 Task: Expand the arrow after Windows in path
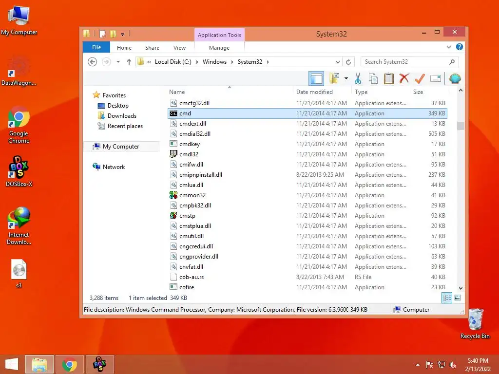(232, 62)
